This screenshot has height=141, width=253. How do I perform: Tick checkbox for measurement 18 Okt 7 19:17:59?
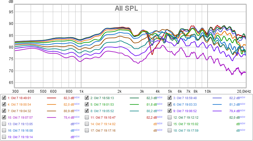(x=170, y=130)
